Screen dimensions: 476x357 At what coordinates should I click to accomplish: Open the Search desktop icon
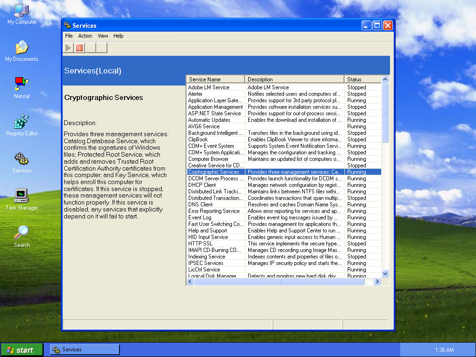click(22, 237)
